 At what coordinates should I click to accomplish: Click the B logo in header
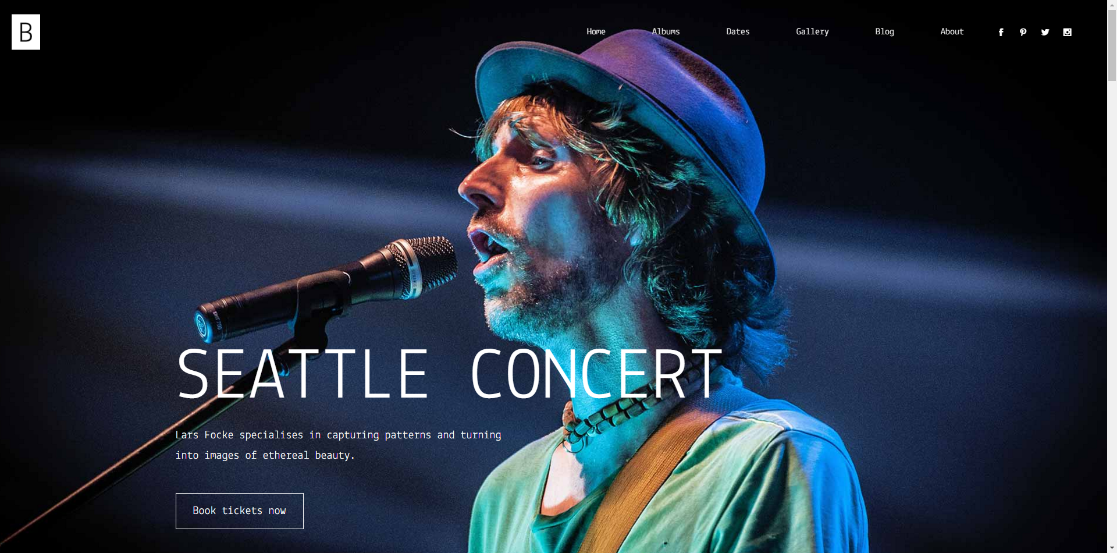[x=26, y=32]
